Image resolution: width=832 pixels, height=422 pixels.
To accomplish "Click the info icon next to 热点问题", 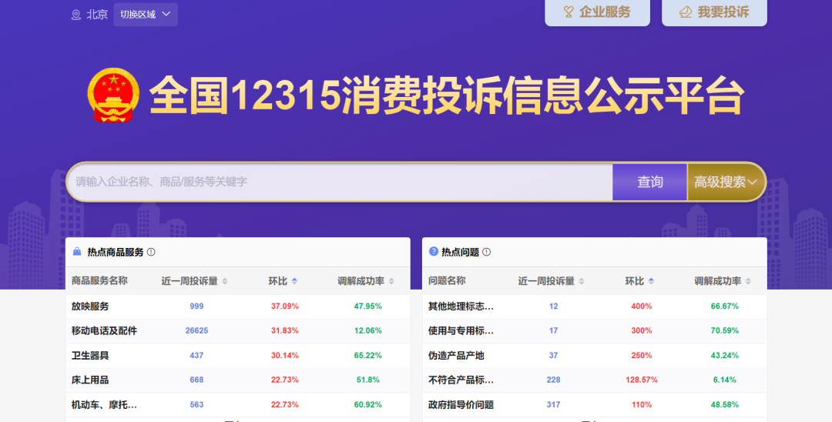I will pos(487,252).
